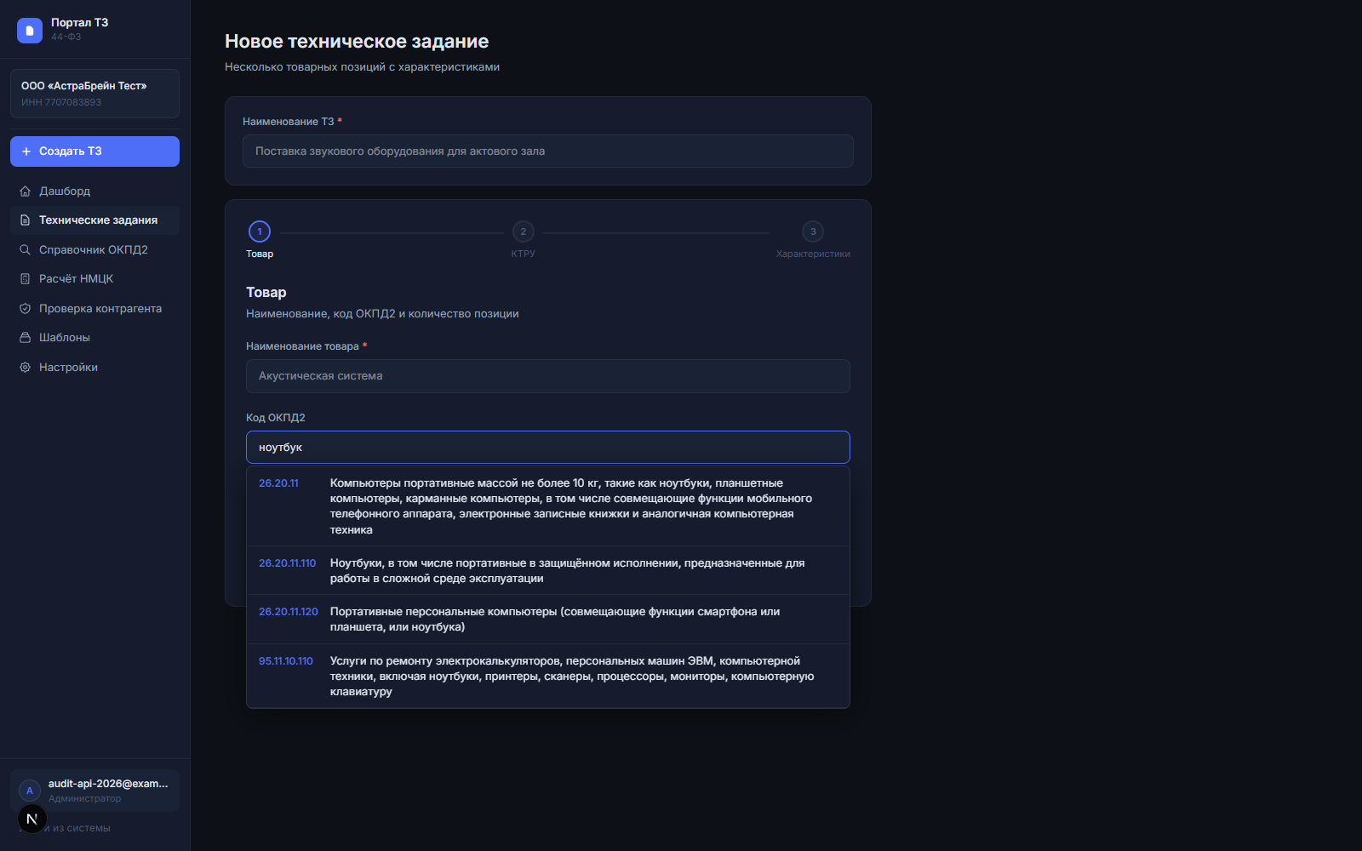Click the Создать ТЗ button
The height and width of the screenshot is (851, 1362).
tap(94, 151)
